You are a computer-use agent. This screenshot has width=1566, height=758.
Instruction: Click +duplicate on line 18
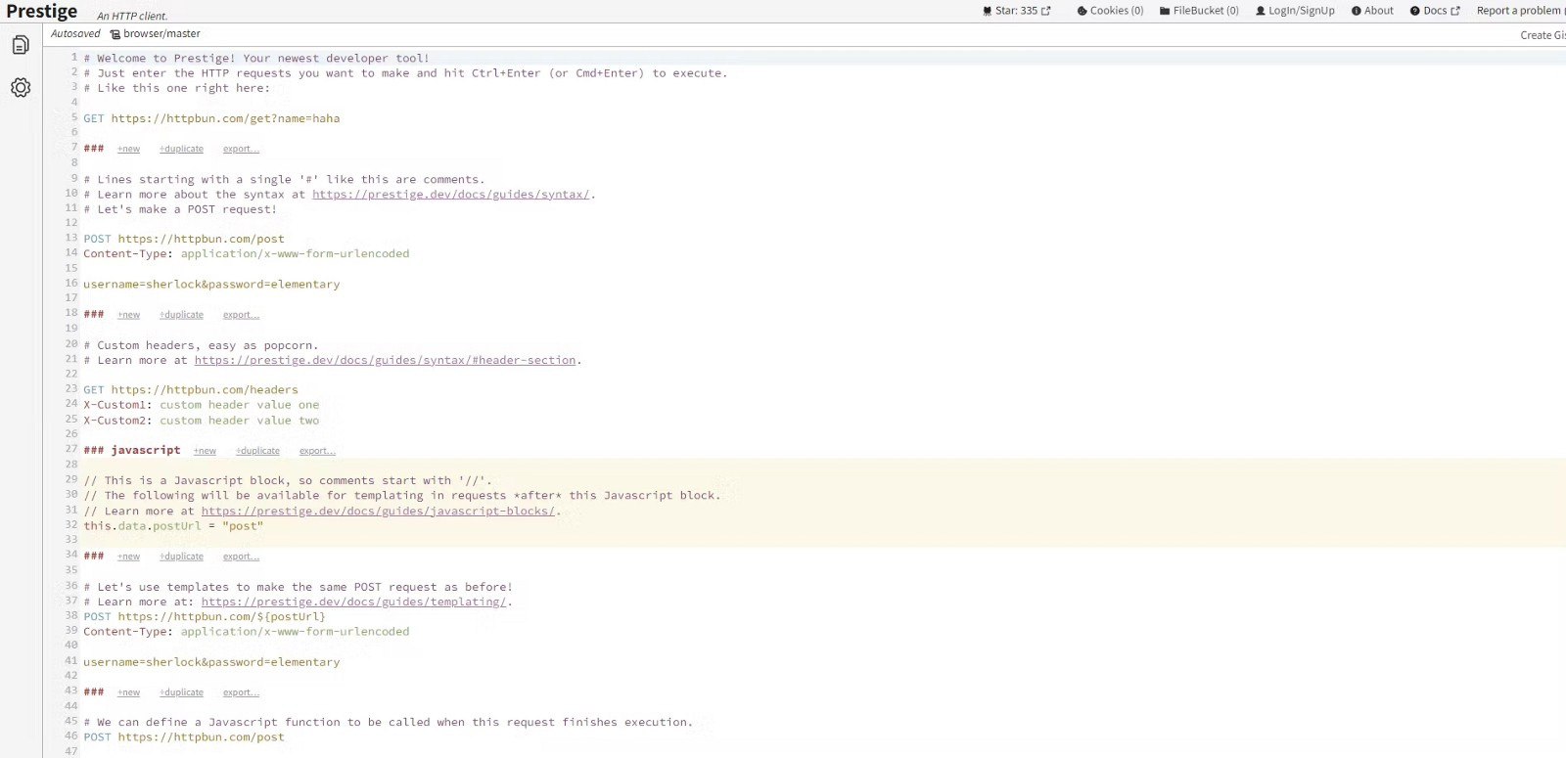(182, 315)
